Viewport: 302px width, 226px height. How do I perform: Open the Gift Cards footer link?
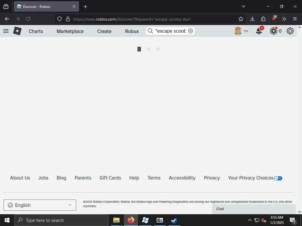pyautogui.click(x=110, y=178)
